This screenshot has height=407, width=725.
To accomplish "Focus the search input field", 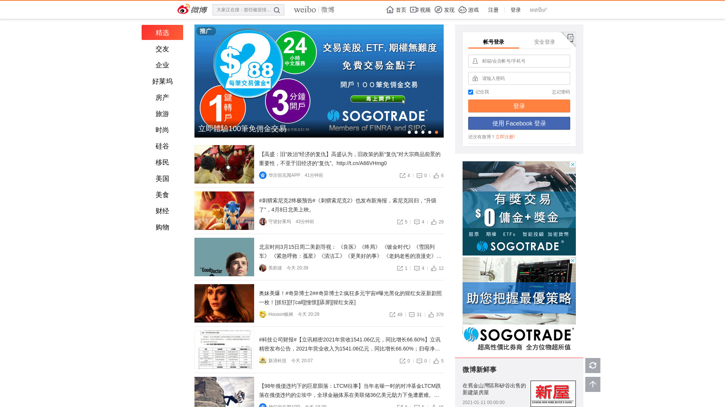I will [244, 10].
